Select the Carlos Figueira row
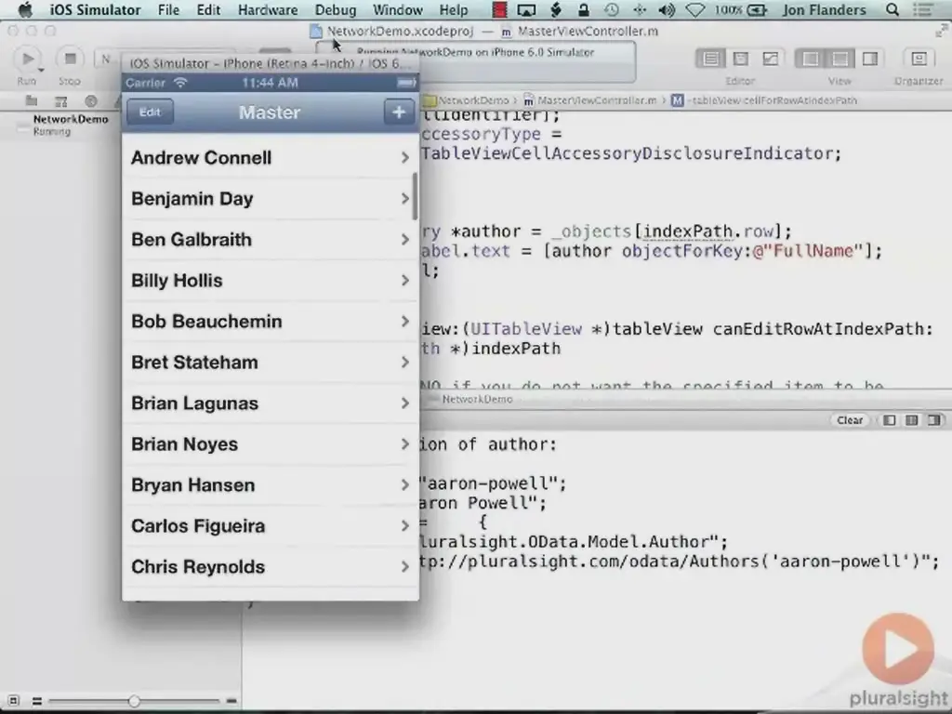This screenshot has height=714, width=952. click(x=271, y=526)
